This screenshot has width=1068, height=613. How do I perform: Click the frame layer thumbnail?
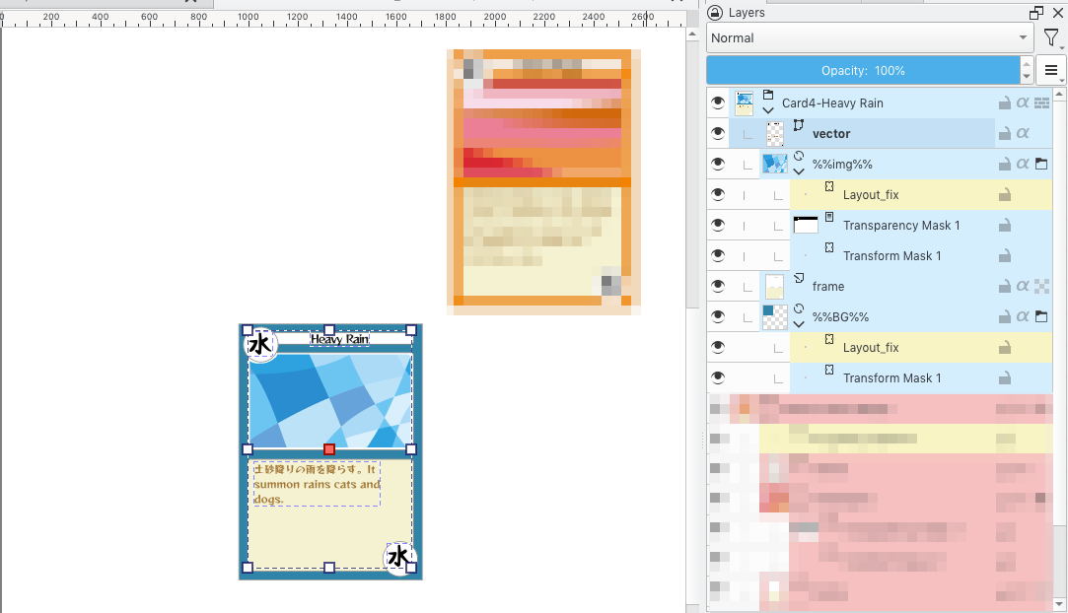pyautogui.click(x=775, y=287)
